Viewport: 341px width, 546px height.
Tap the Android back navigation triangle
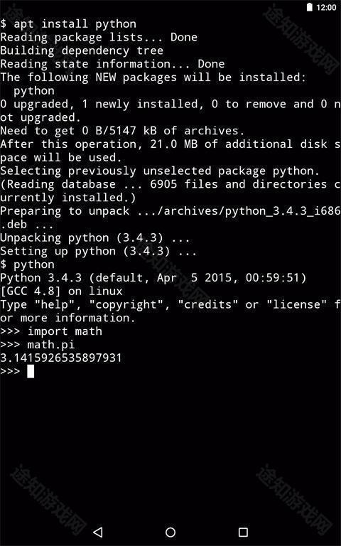99,532
